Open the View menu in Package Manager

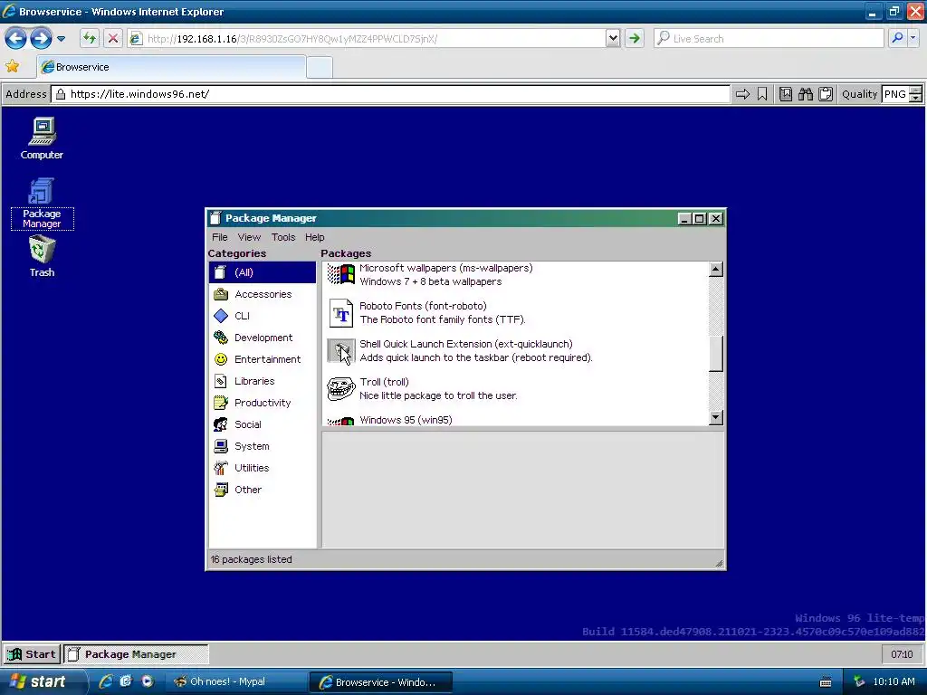tap(249, 237)
